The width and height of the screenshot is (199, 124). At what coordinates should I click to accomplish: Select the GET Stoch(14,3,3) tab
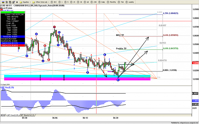(x=27, y=115)
